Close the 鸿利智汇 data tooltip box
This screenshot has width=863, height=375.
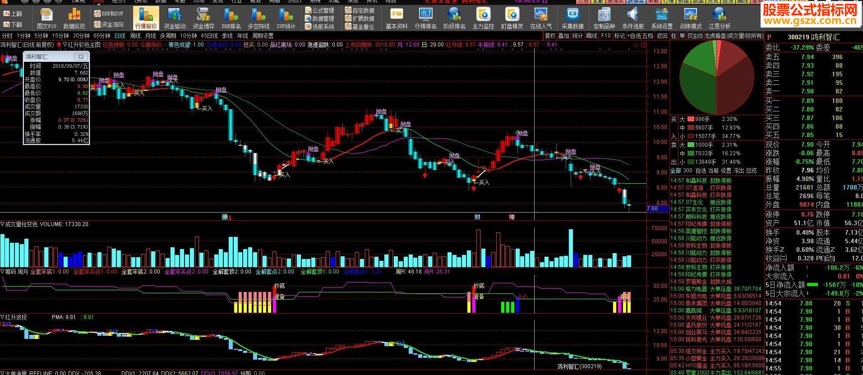81,57
